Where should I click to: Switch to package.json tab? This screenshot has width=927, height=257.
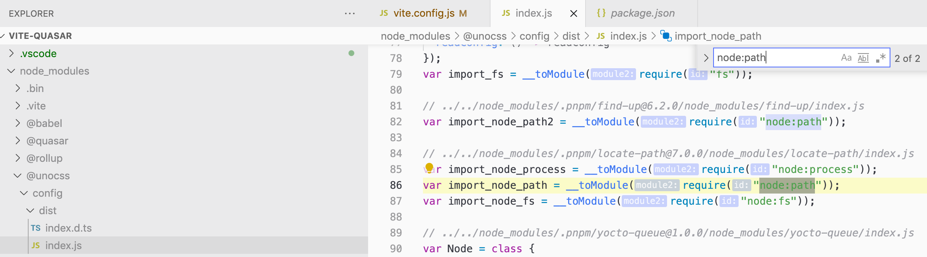pos(642,13)
